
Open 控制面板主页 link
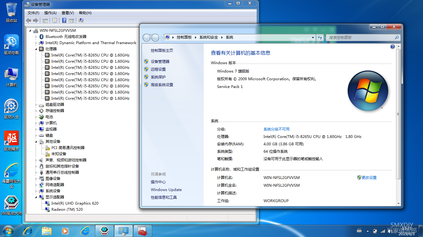(162, 50)
